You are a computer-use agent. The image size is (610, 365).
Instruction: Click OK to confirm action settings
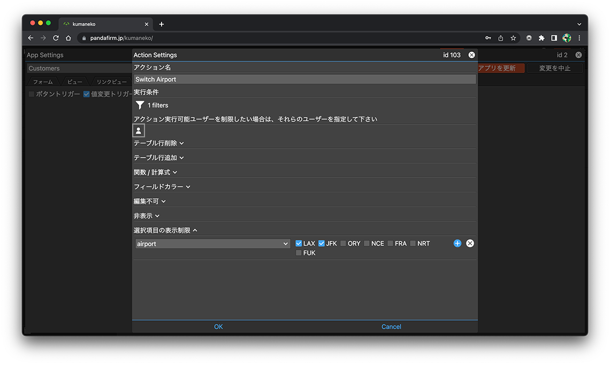pyautogui.click(x=218, y=327)
